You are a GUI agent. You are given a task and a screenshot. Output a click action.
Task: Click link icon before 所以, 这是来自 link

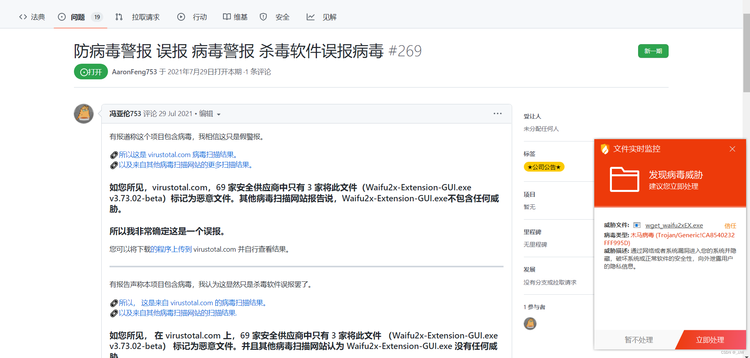(114, 303)
